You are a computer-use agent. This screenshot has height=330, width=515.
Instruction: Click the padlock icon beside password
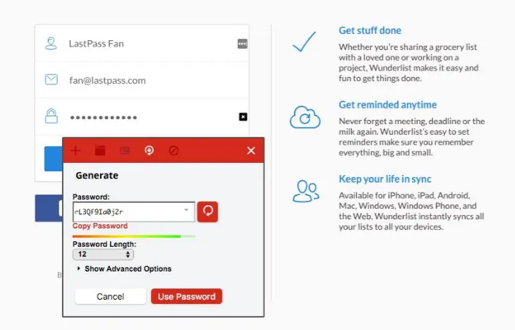(x=51, y=116)
